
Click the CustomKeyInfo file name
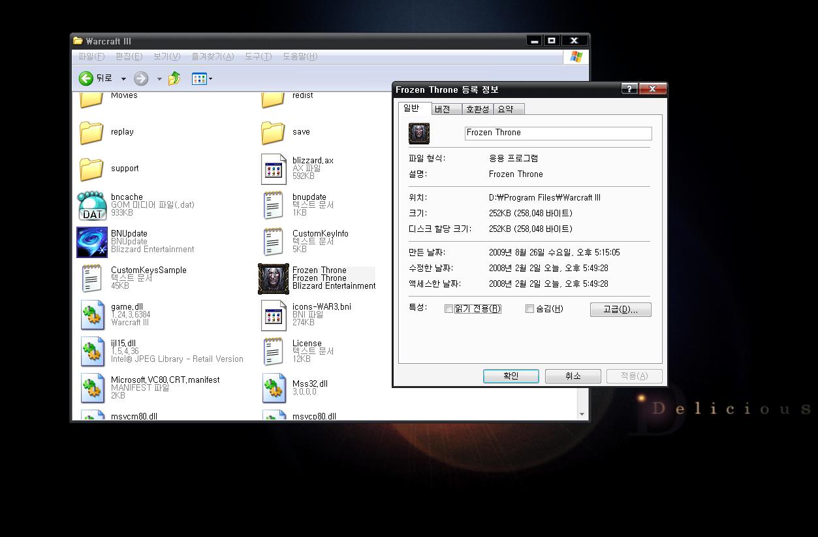(321, 233)
